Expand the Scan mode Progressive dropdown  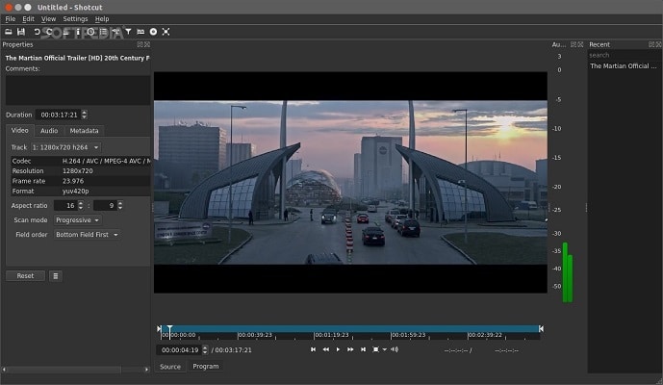coord(77,219)
